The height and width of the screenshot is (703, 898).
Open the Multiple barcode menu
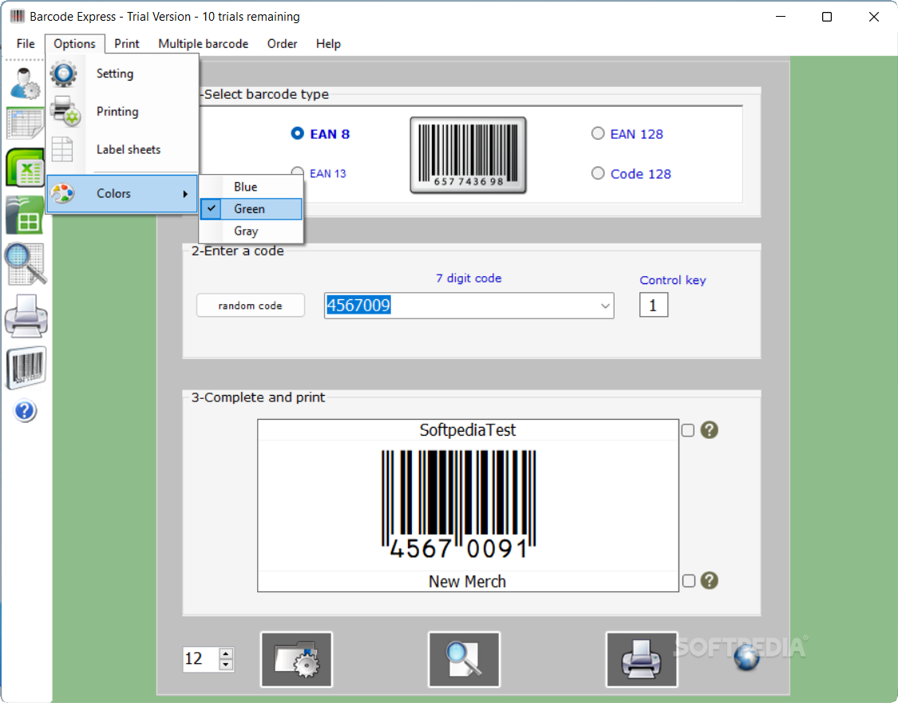point(204,44)
